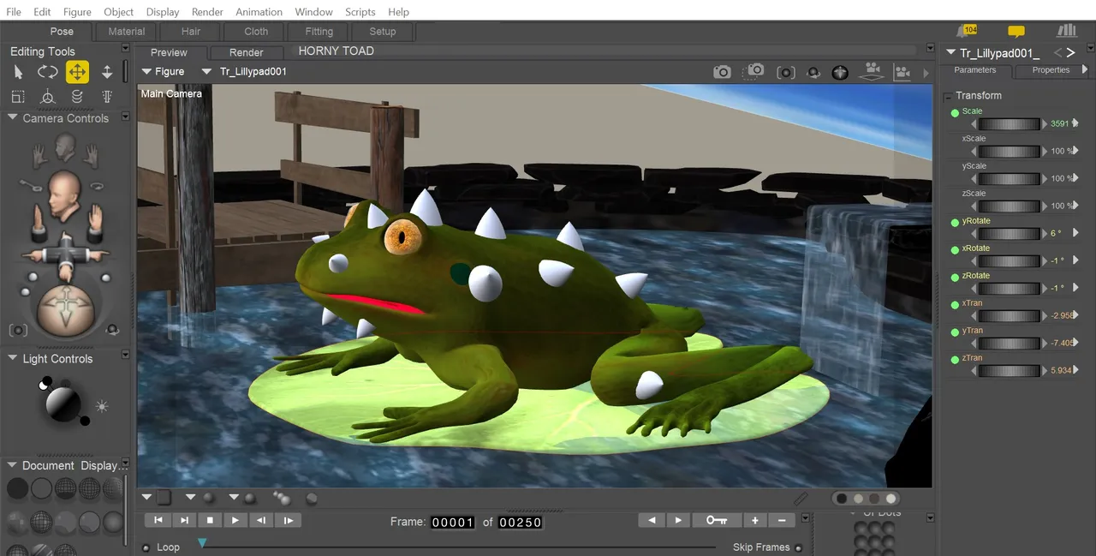This screenshot has width=1096, height=556.
Task: Click the Face Camera head icon
Action: click(64, 148)
